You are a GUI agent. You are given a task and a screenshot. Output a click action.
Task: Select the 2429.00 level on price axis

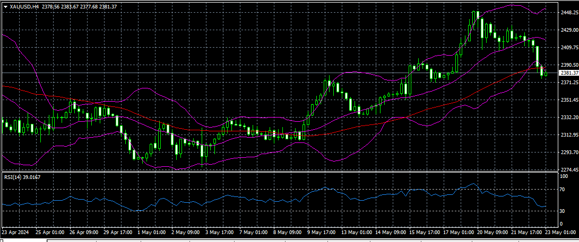569,30
